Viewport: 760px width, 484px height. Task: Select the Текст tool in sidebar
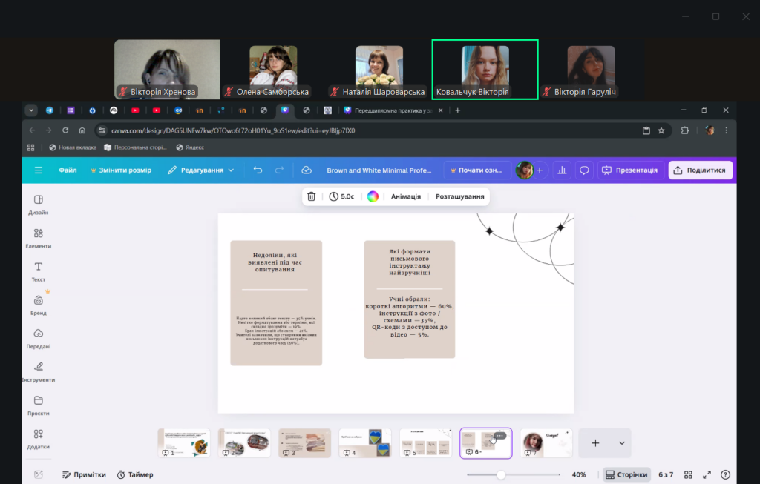pyautogui.click(x=39, y=271)
